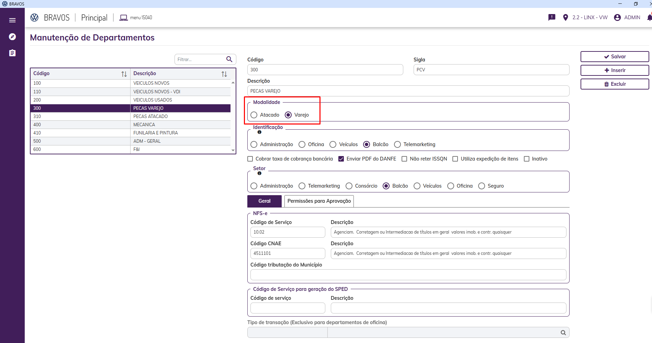Open the notifications bell

tap(649, 17)
